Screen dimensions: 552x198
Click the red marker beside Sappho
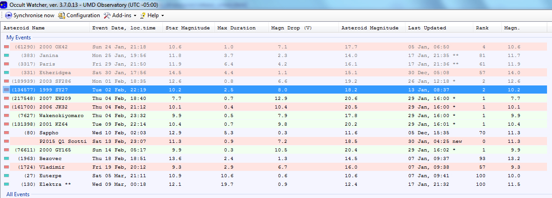tap(7, 133)
